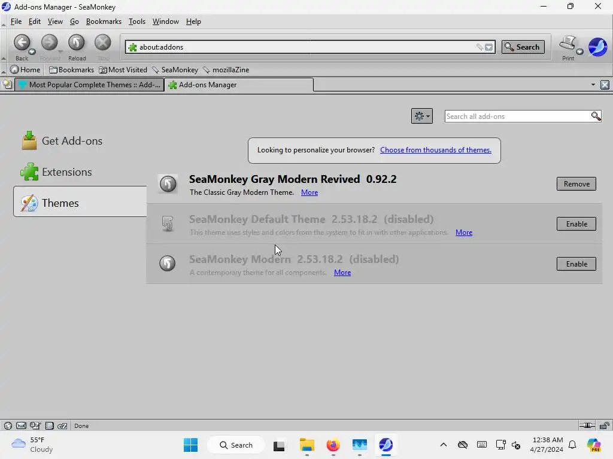Open Mail from the status bar envelope icon
This screenshot has width=613, height=459.
pos(21,426)
